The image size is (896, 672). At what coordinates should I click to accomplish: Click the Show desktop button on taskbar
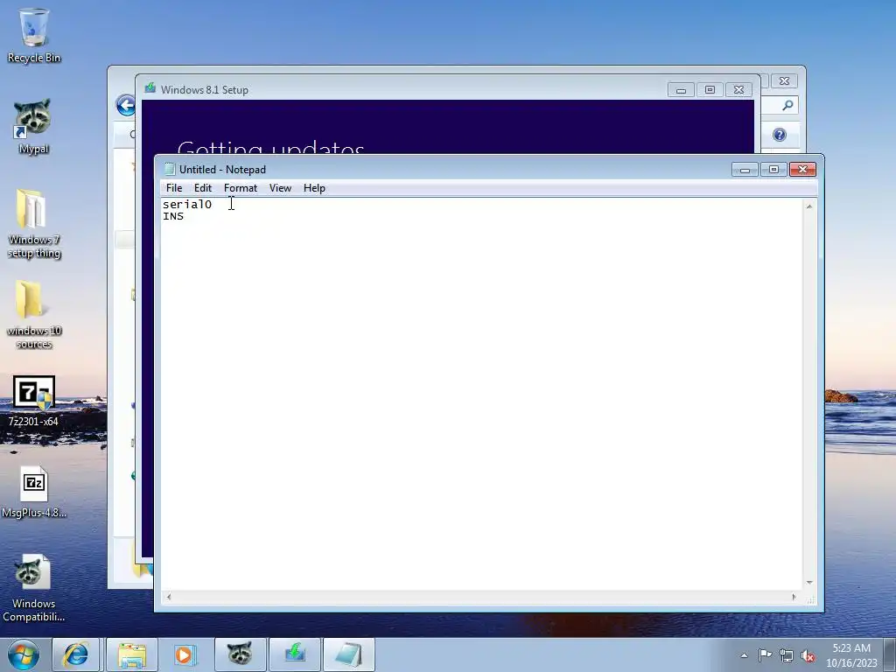tap(890, 655)
